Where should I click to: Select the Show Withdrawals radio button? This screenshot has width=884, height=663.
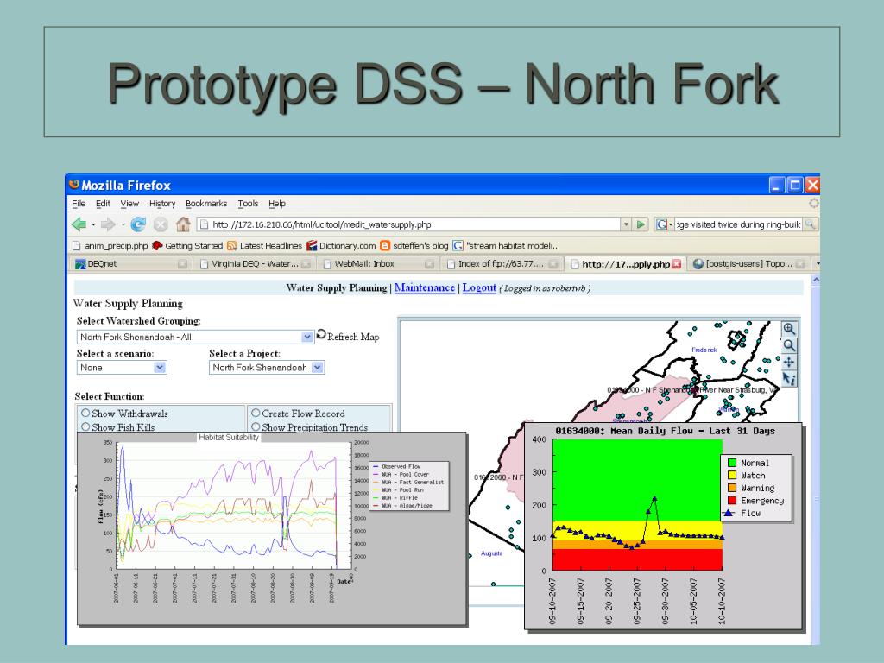click(x=85, y=414)
